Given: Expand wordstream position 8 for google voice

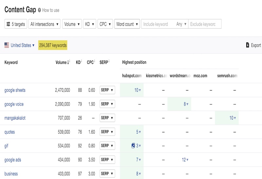Looking at the screenshot, I should 186,104.
